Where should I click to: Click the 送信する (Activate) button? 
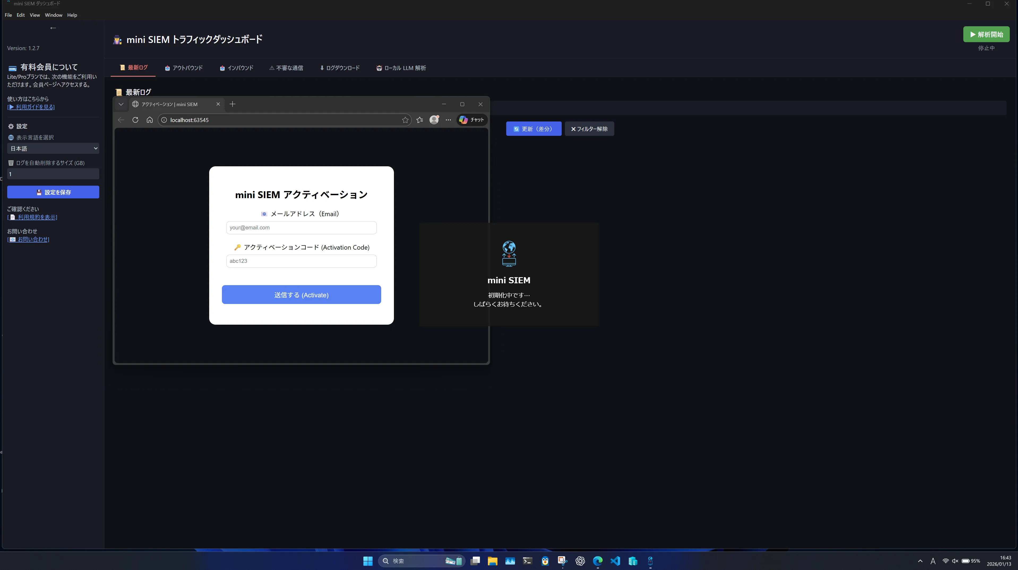[301, 295]
